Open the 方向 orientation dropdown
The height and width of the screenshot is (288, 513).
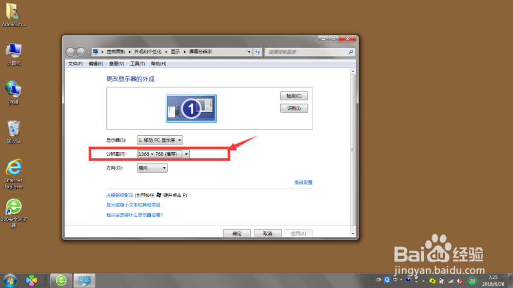pyautogui.click(x=152, y=168)
